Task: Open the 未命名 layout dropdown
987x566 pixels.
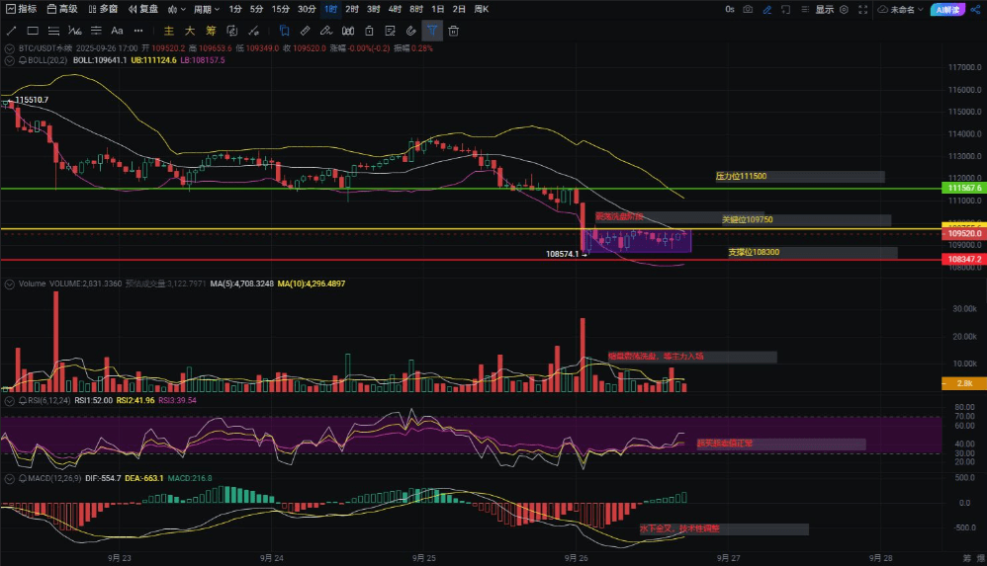Action: click(901, 10)
